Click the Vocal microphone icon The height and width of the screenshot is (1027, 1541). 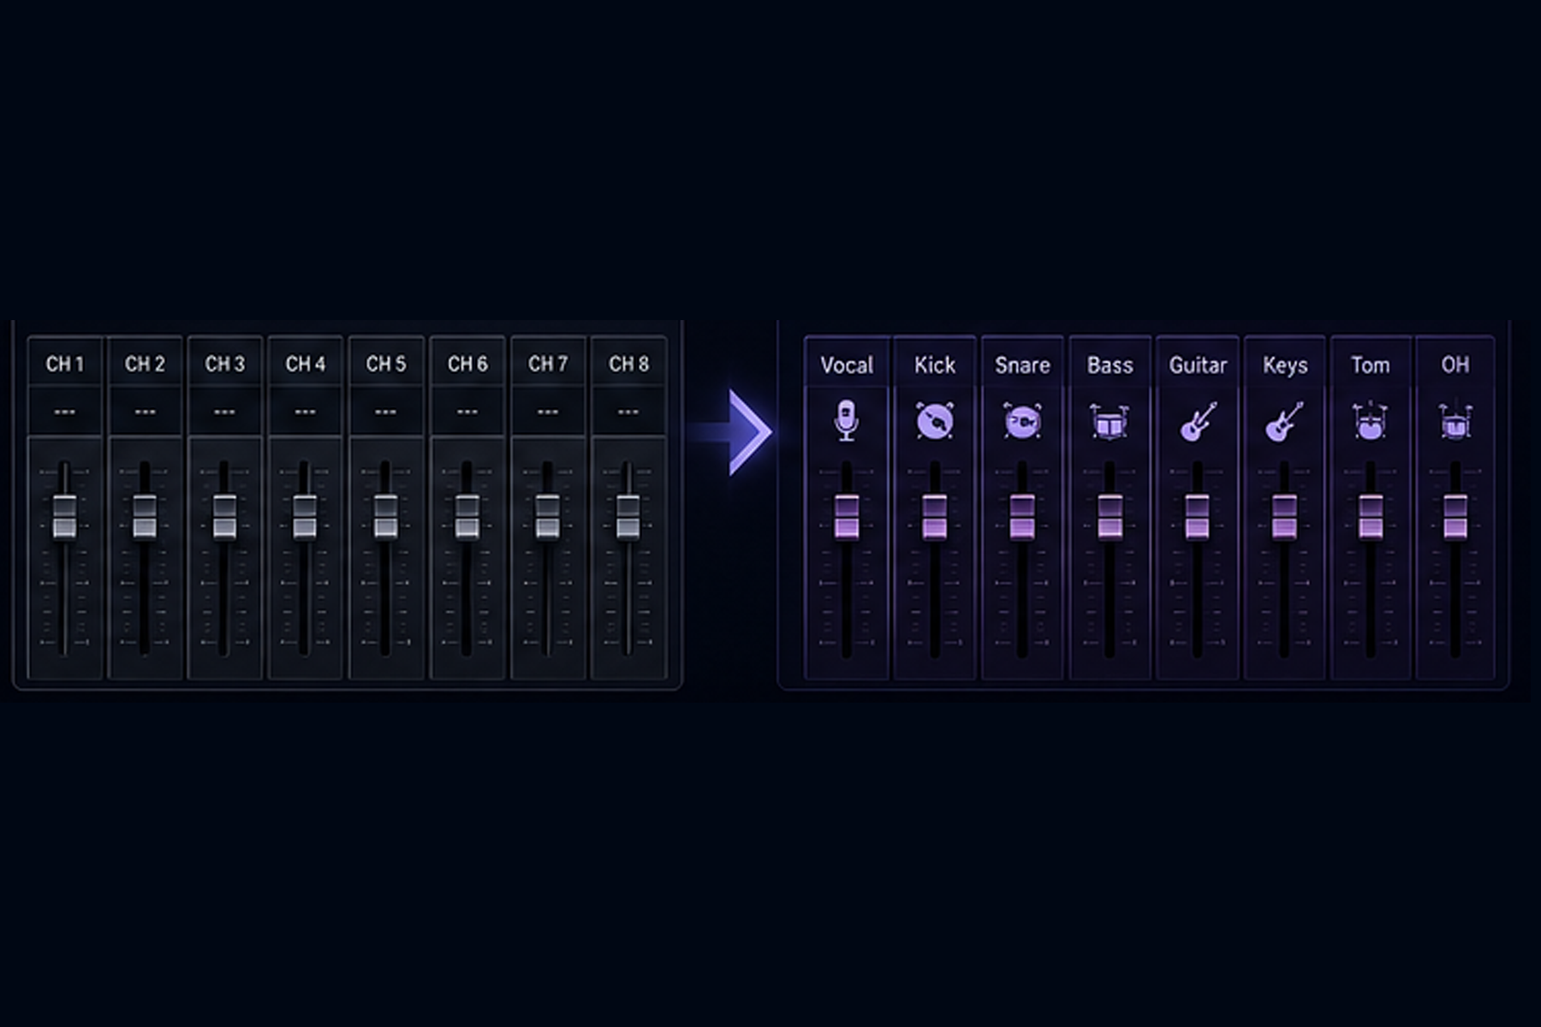847,420
